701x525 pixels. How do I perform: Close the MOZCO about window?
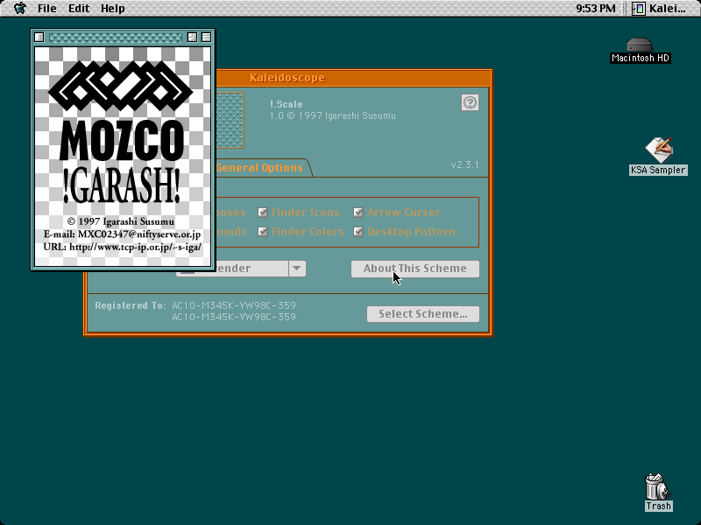(x=39, y=37)
